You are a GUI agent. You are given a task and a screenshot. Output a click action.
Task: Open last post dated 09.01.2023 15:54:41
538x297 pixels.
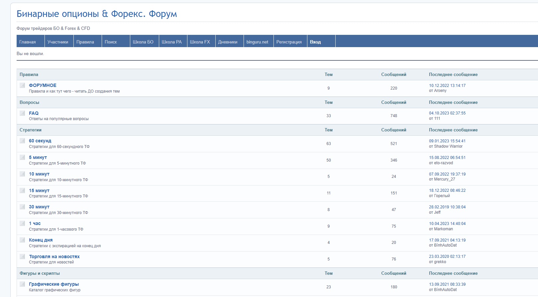click(447, 141)
